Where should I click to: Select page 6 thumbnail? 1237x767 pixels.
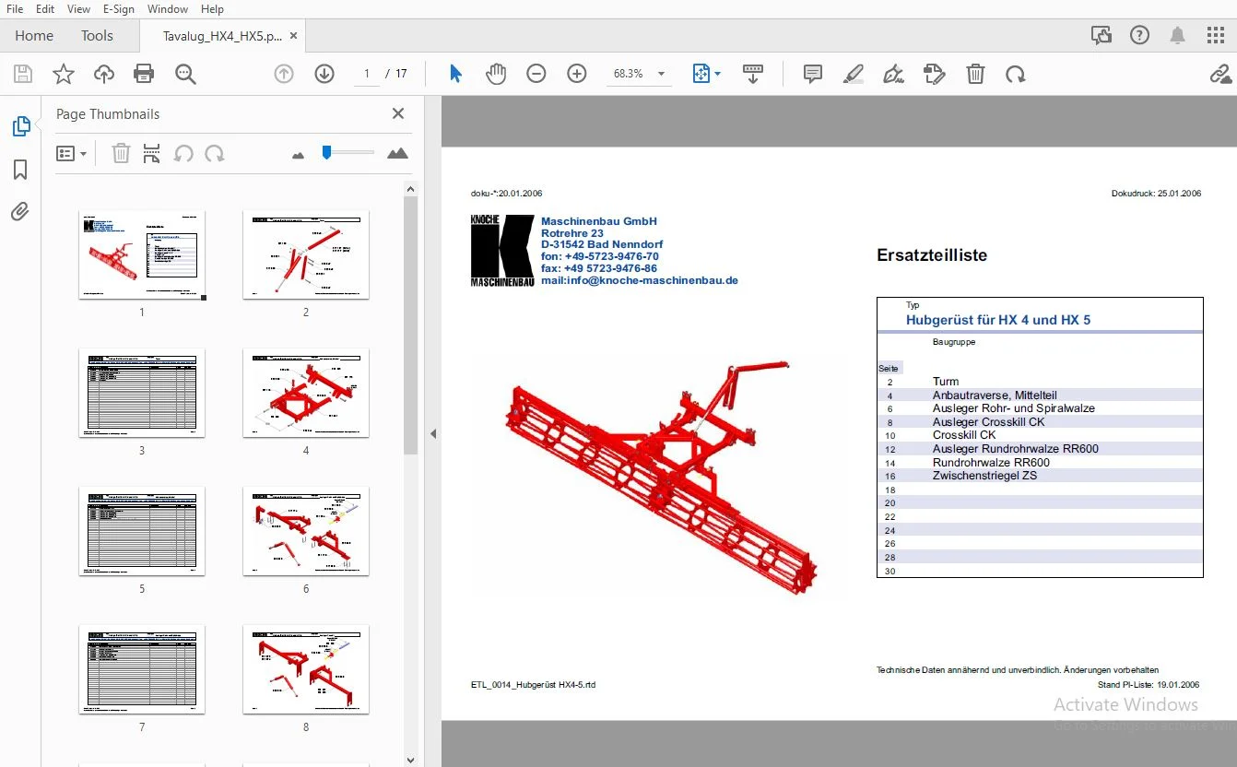[x=306, y=532]
